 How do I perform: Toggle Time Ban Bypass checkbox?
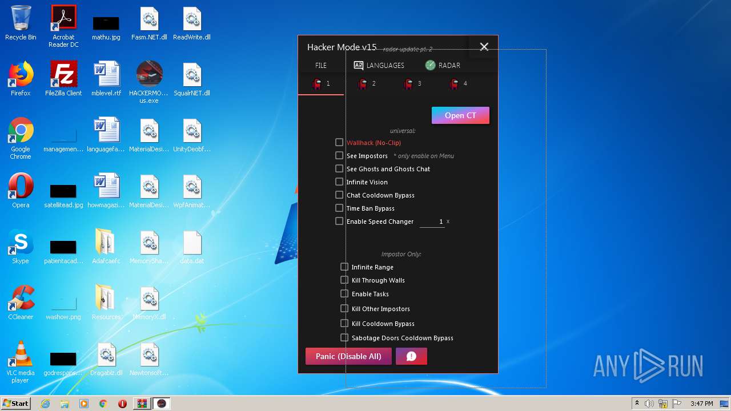tap(339, 208)
